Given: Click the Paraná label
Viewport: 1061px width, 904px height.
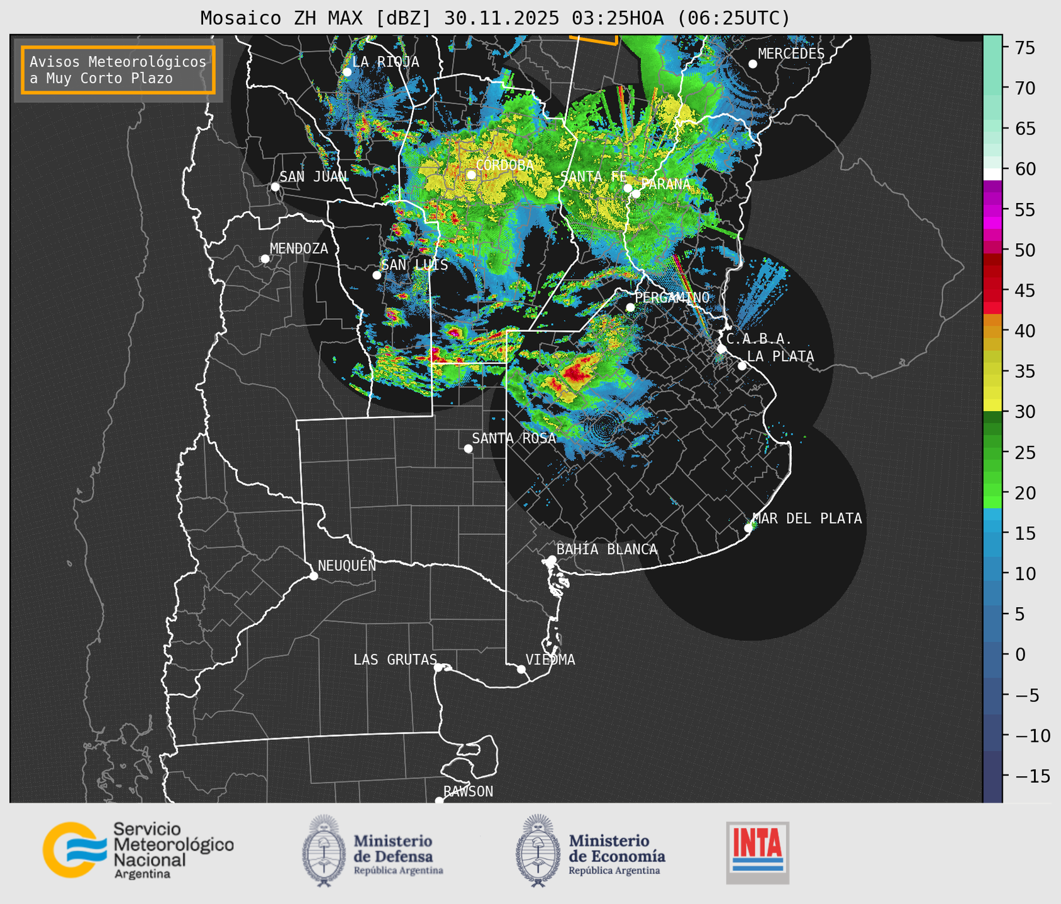Looking at the screenshot, I should (665, 184).
